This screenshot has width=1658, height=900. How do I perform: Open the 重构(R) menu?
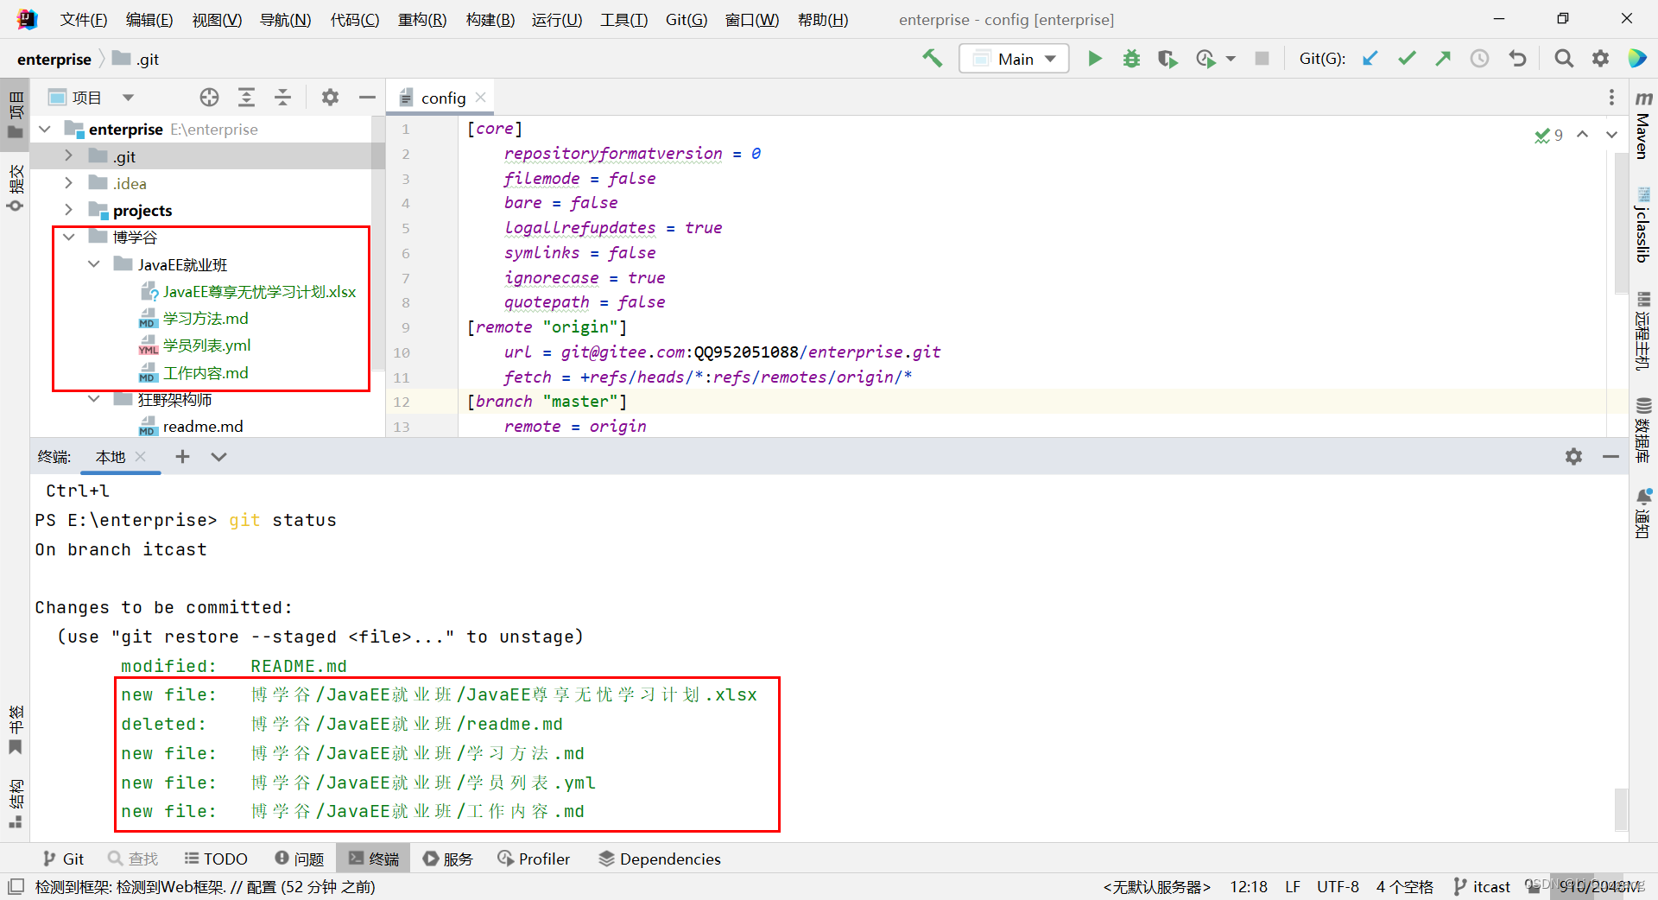coord(422,19)
